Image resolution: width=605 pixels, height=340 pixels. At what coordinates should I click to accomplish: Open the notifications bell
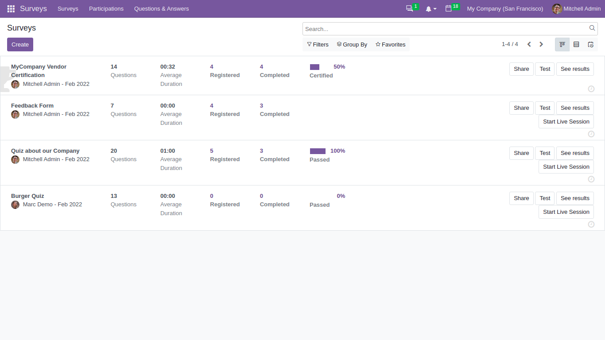[428, 8]
